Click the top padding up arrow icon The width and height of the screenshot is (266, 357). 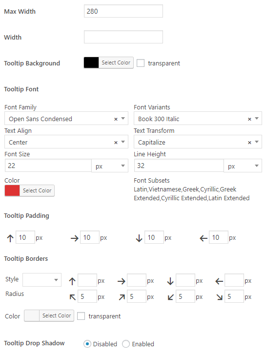pos(10,238)
